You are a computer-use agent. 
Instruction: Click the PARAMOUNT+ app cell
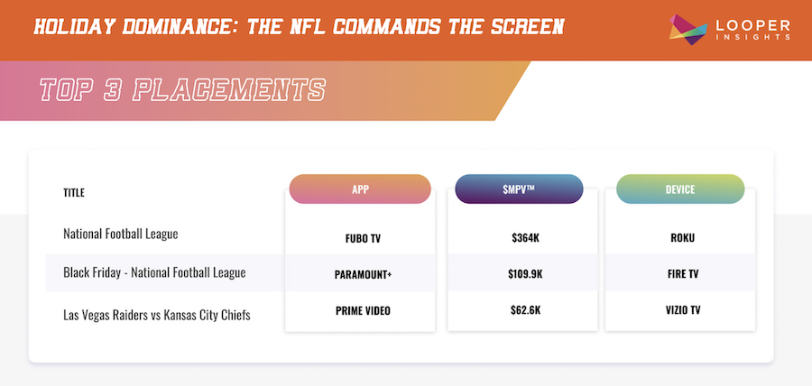click(x=359, y=273)
